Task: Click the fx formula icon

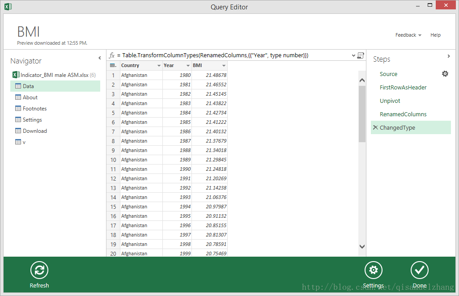Action: [111, 55]
